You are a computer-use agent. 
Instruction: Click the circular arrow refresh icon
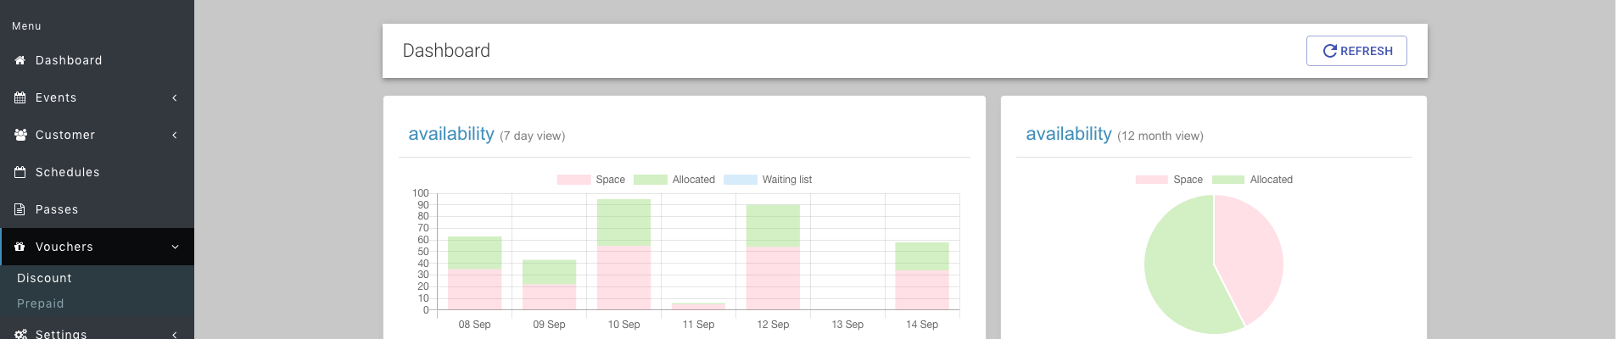coord(1329,51)
